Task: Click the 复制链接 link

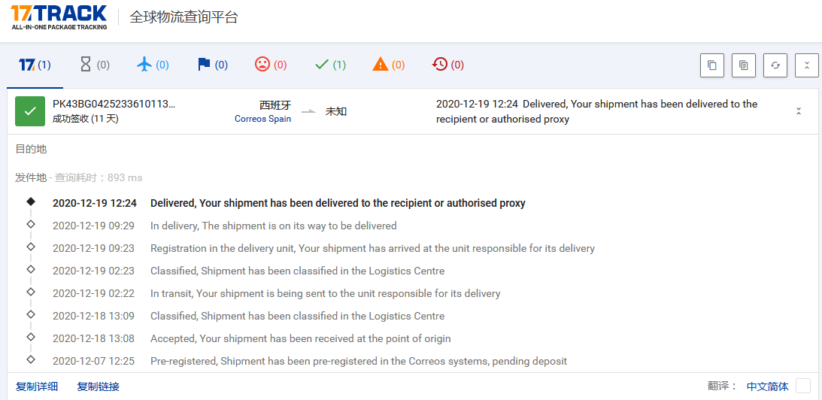Action: (99, 386)
